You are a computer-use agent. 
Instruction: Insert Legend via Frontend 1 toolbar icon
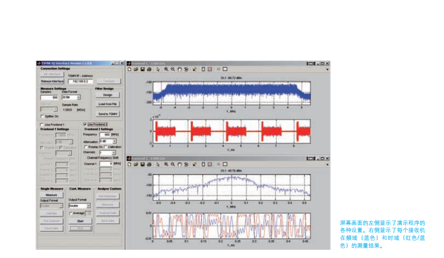pyautogui.click(x=210, y=70)
